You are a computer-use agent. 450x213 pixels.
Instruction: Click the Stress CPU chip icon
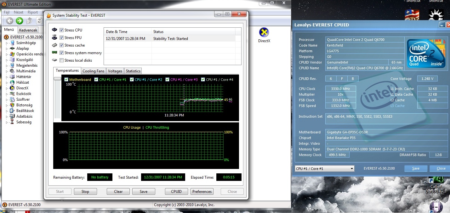pos(54,30)
